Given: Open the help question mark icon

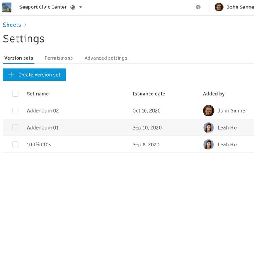Looking at the screenshot, I should (198, 7).
